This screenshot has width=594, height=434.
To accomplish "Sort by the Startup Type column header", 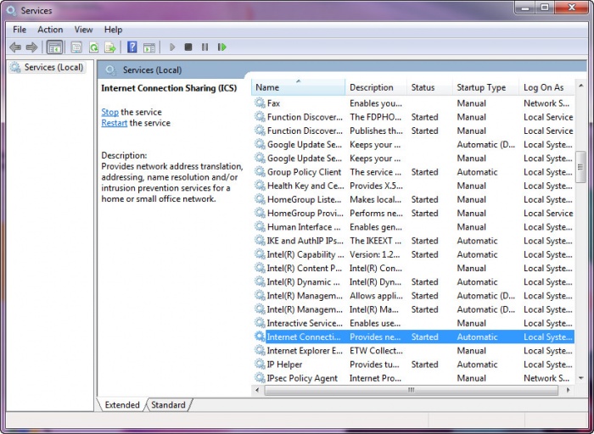I will tap(481, 87).
